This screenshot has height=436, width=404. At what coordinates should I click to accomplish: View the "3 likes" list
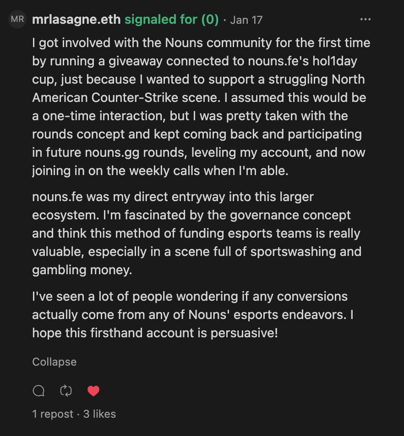click(x=99, y=414)
